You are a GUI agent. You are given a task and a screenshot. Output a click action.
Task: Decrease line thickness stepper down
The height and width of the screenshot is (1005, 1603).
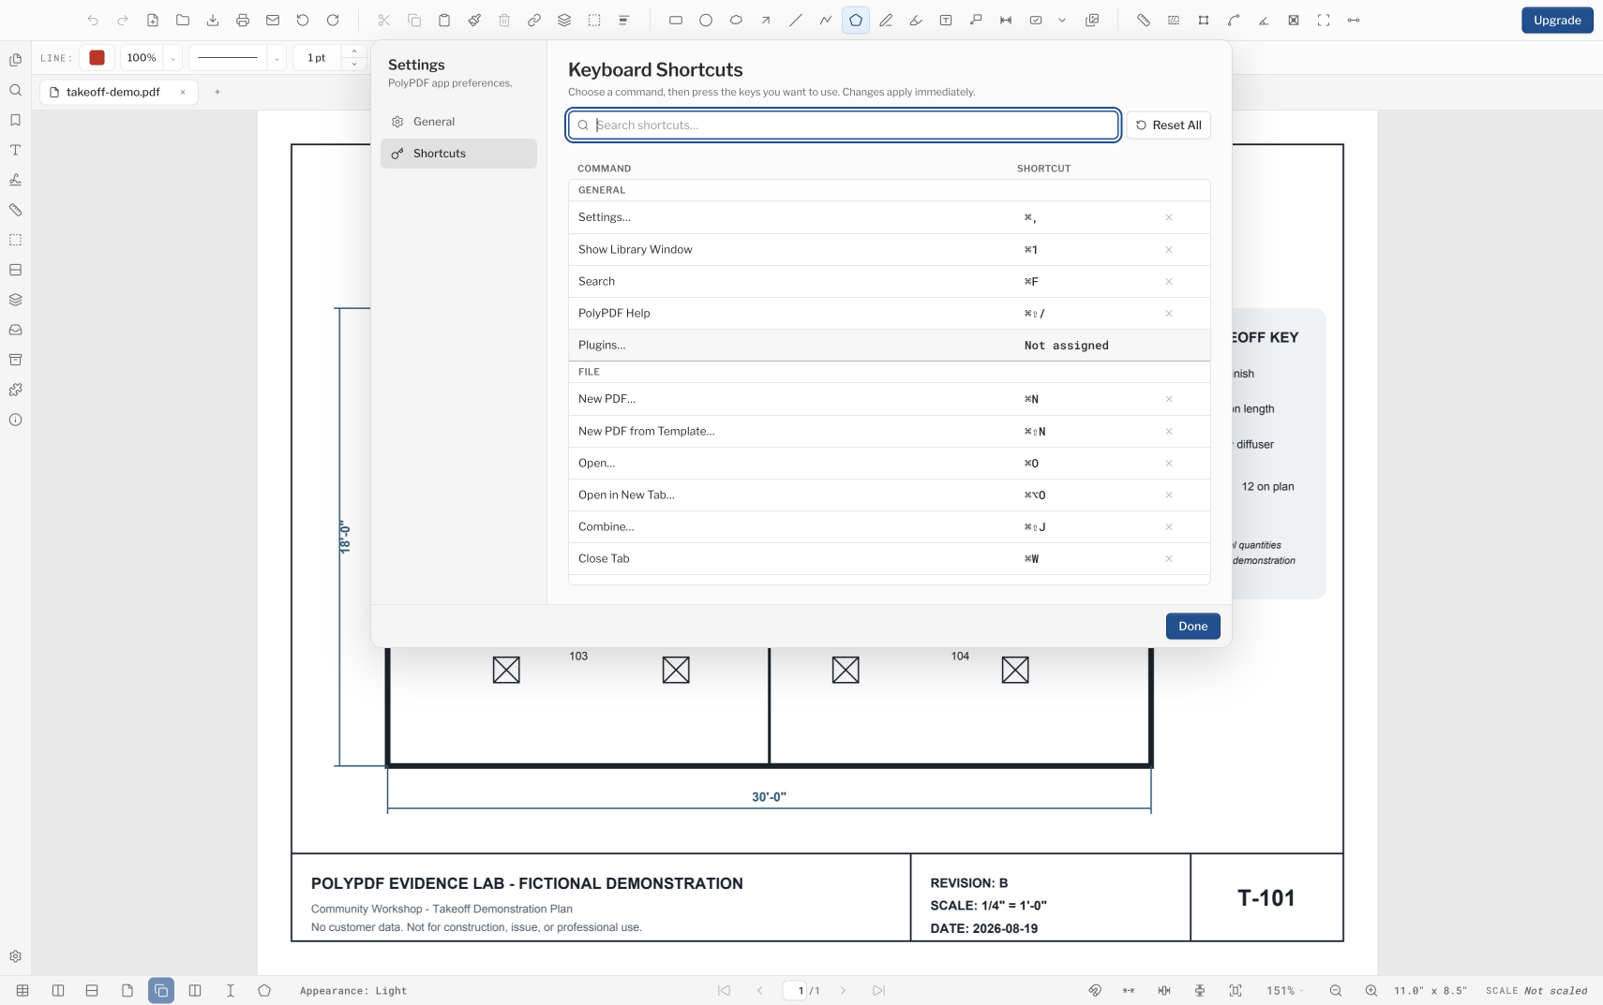(x=354, y=65)
